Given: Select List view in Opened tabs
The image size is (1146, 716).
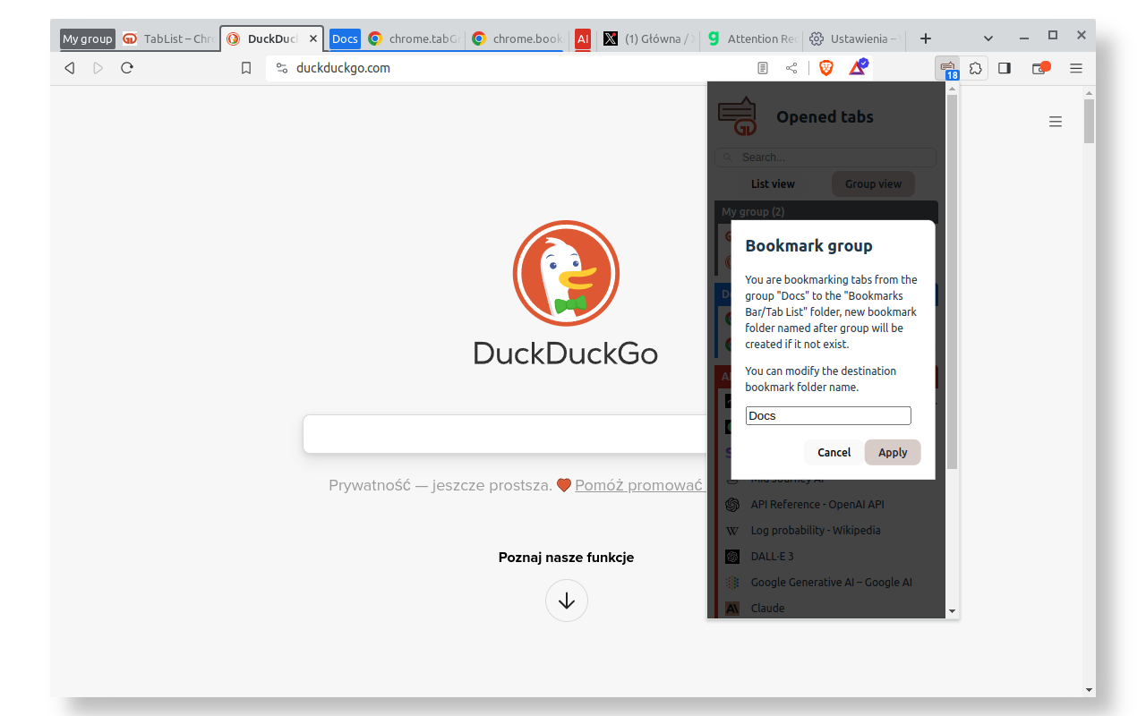Looking at the screenshot, I should [773, 183].
